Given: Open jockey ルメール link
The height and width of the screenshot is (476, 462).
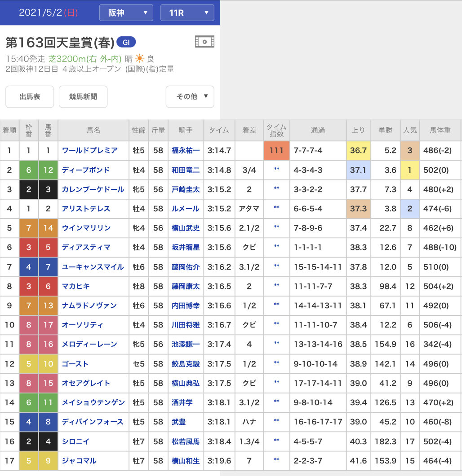Looking at the screenshot, I should pyautogui.click(x=186, y=209).
